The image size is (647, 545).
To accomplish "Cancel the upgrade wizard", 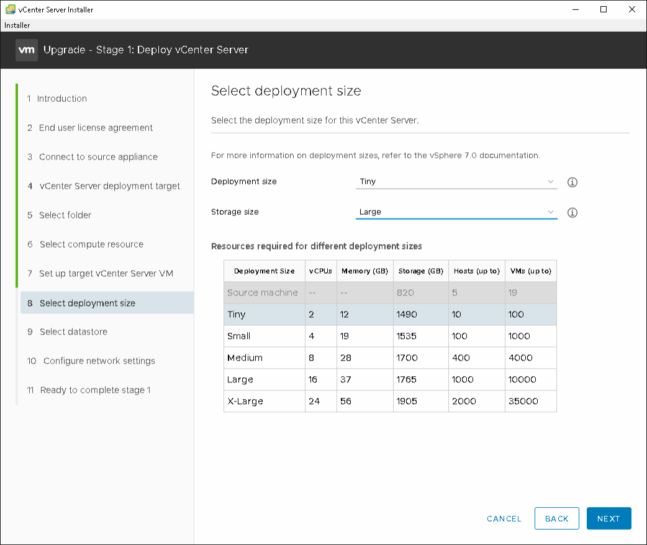I will (504, 518).
